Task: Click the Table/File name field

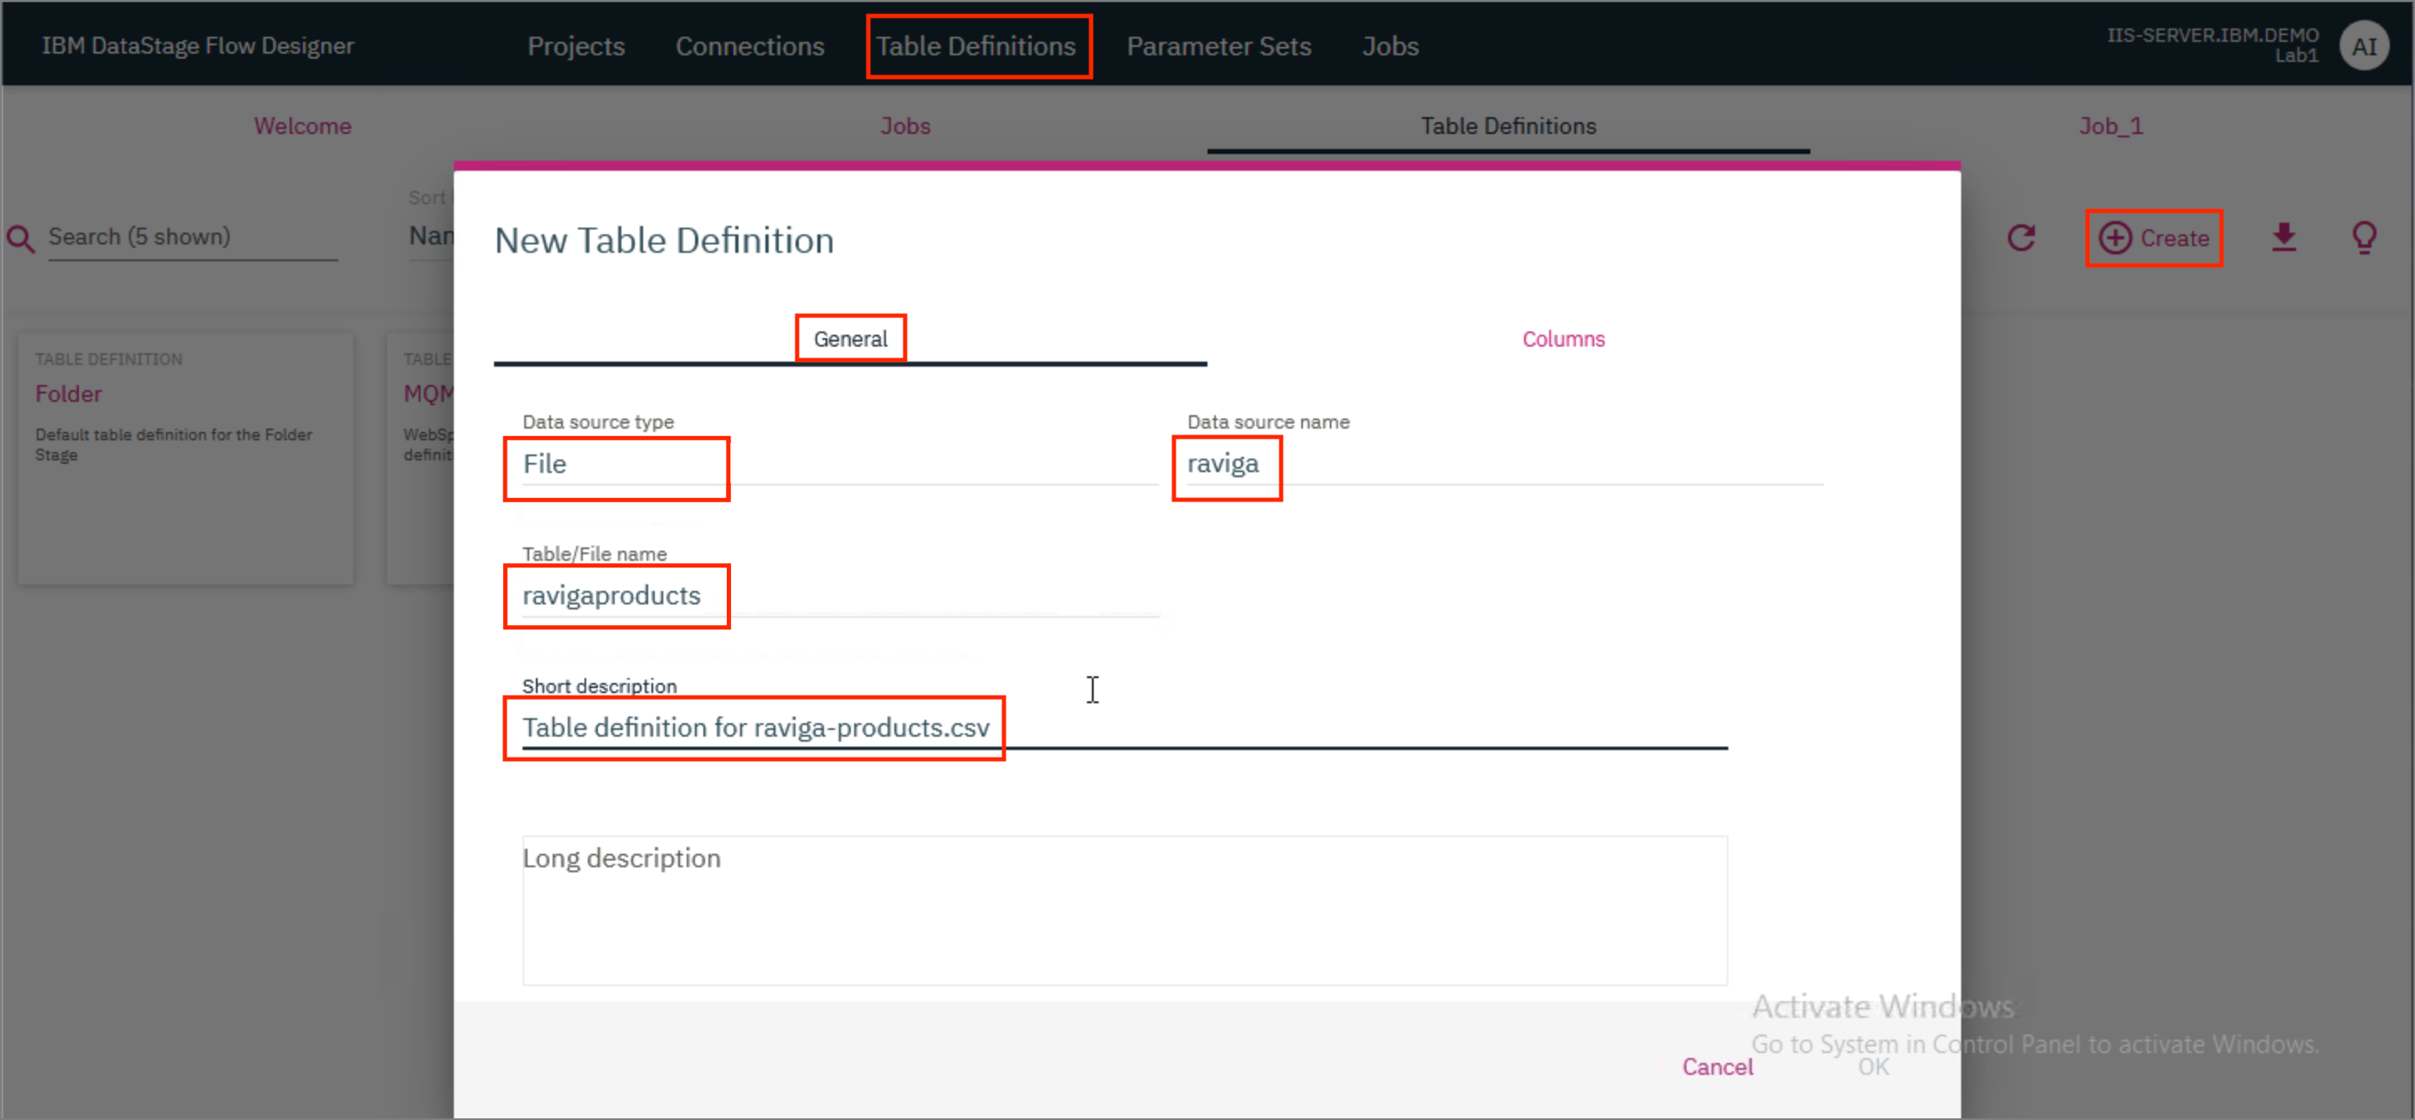Action: click(x=839, y=596)
